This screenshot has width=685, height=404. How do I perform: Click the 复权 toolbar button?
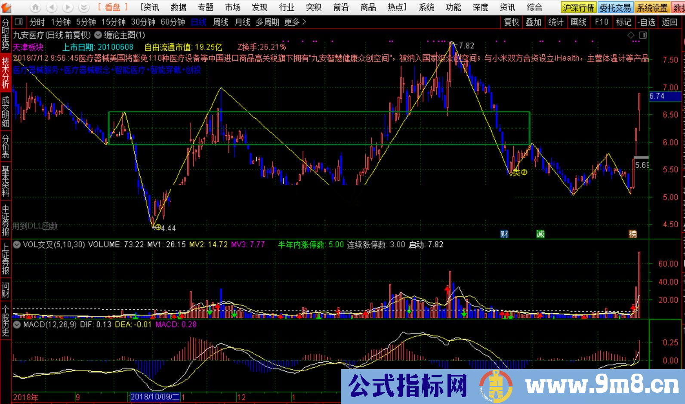512,22
